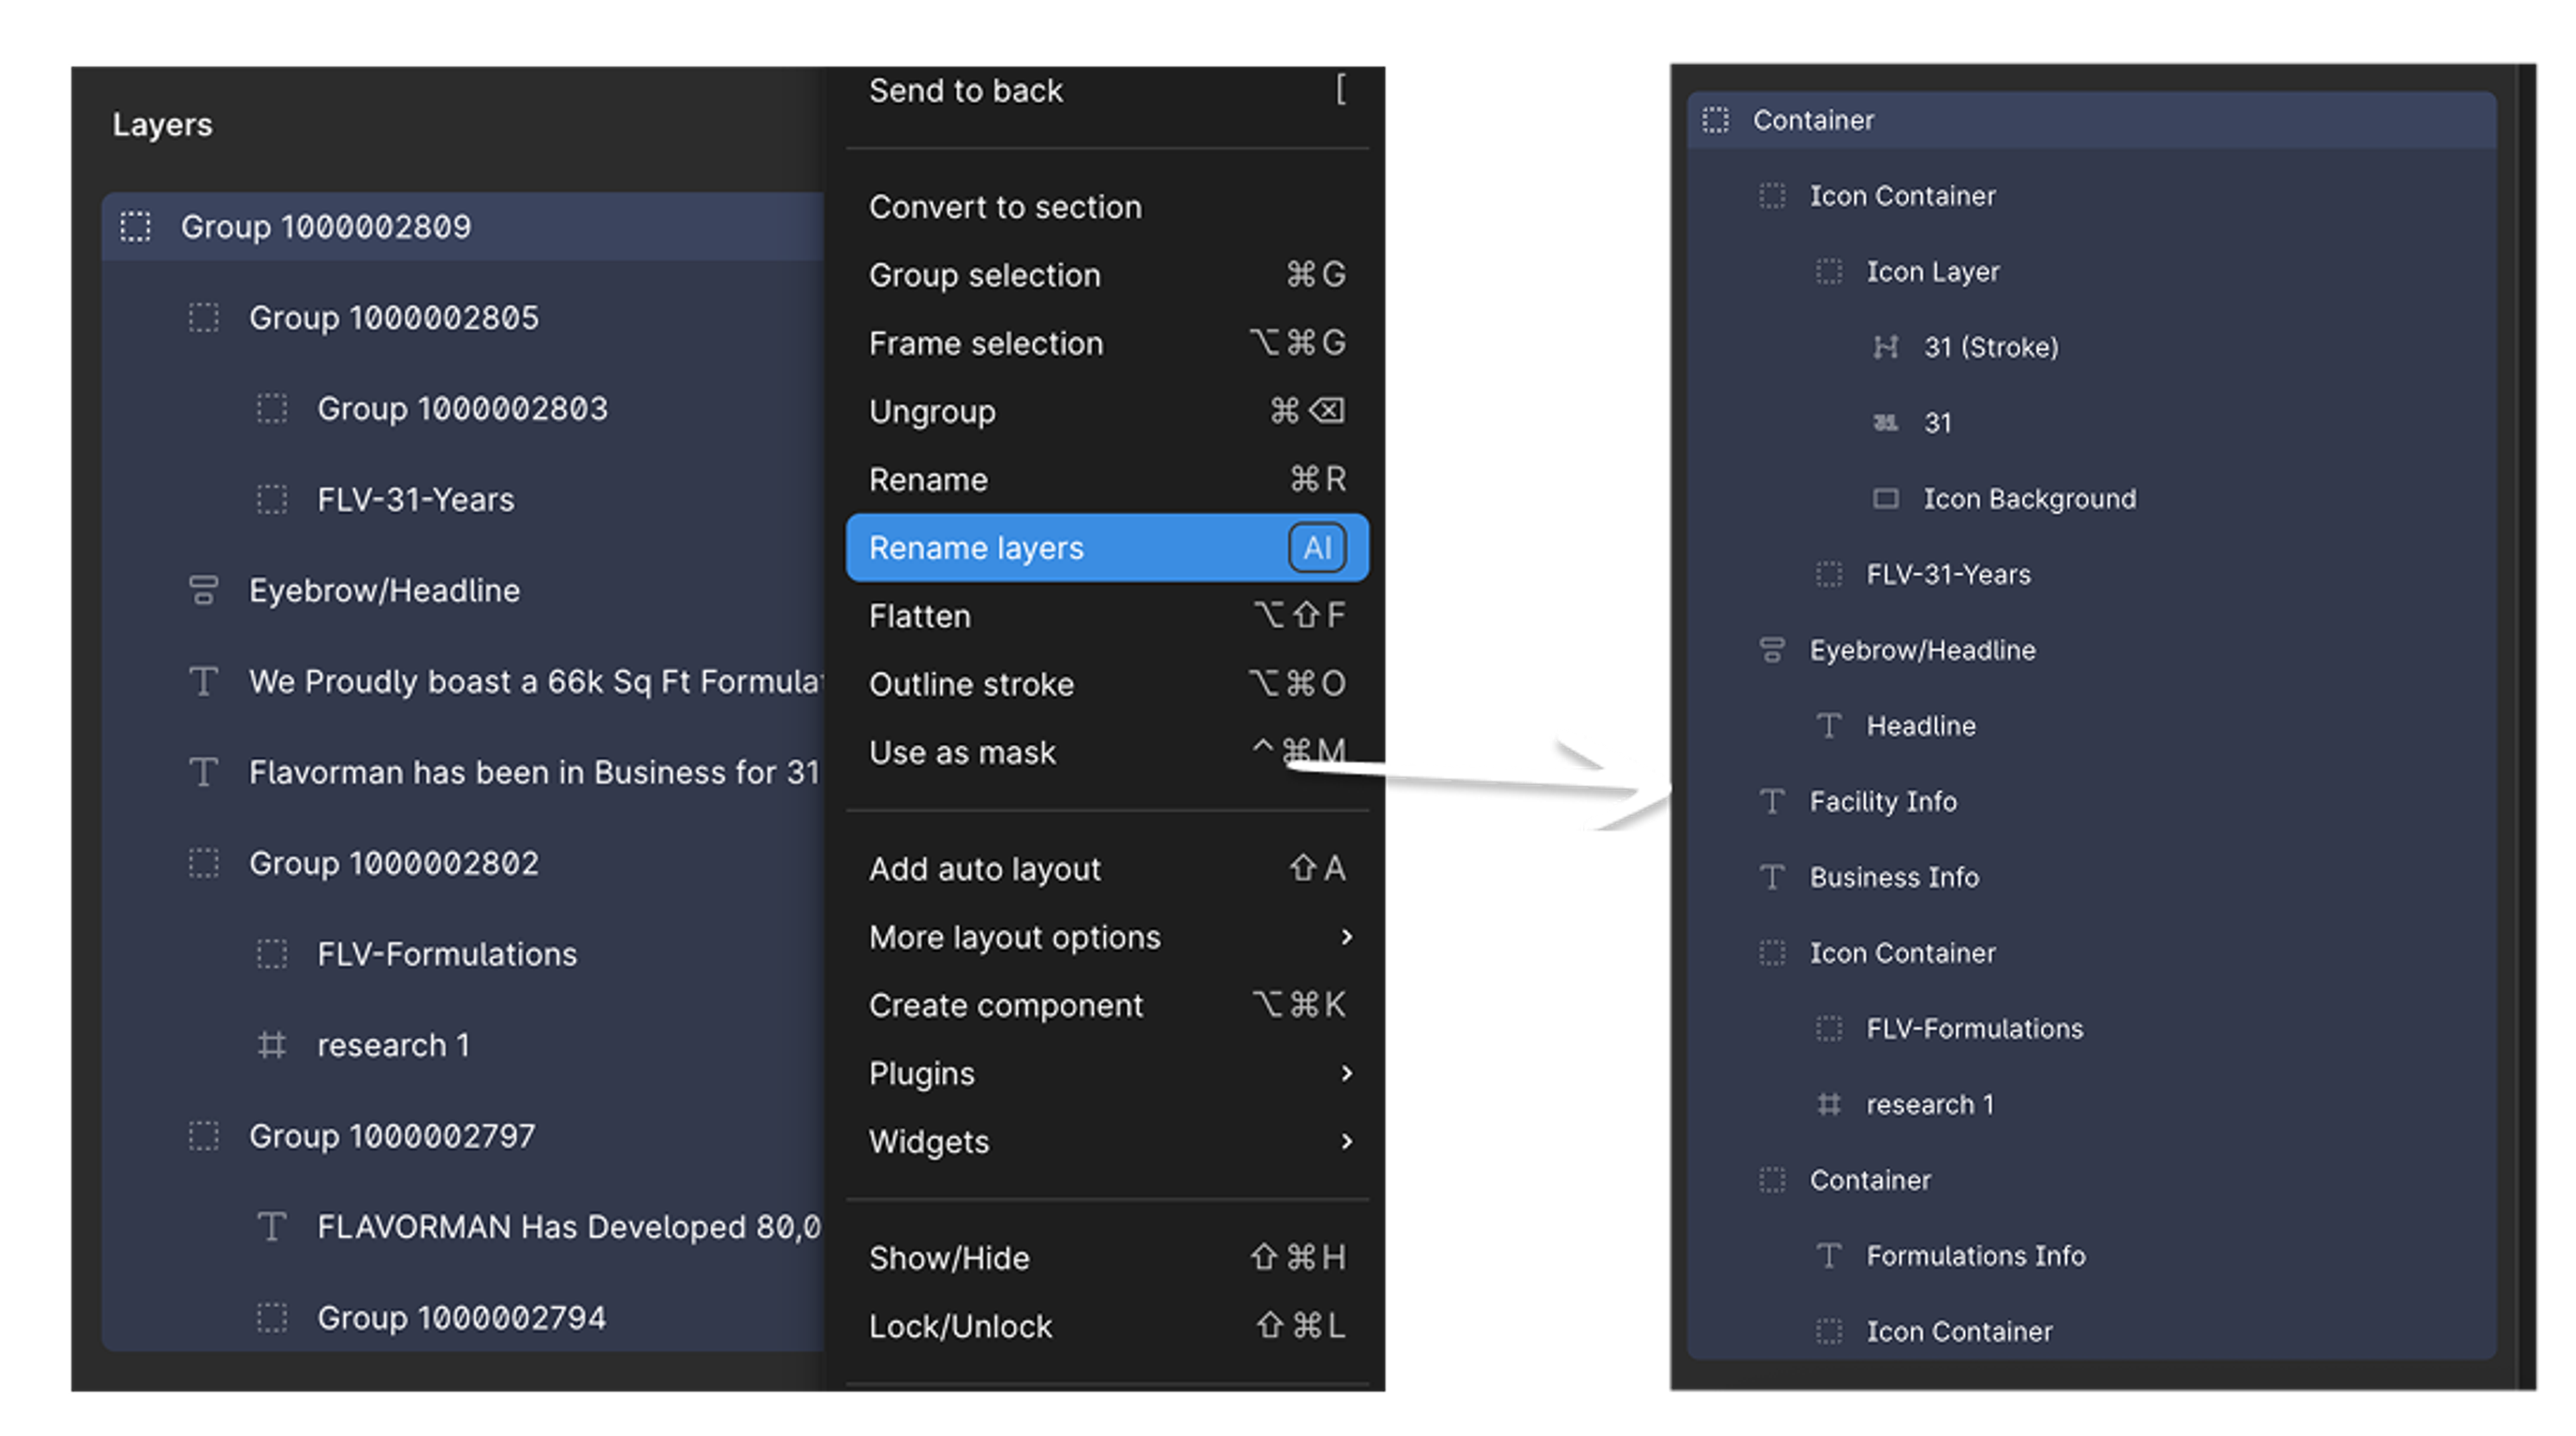Click the group icon beside Group 1000002803
The height and width of the screenshot is (1436, 2576).
(x=271, y=409)
